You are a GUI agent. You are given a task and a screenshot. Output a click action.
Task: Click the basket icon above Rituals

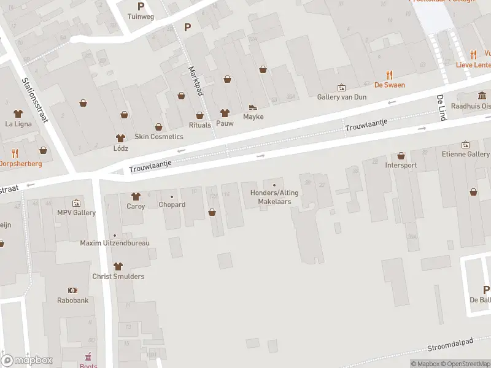tap(200, 115)
